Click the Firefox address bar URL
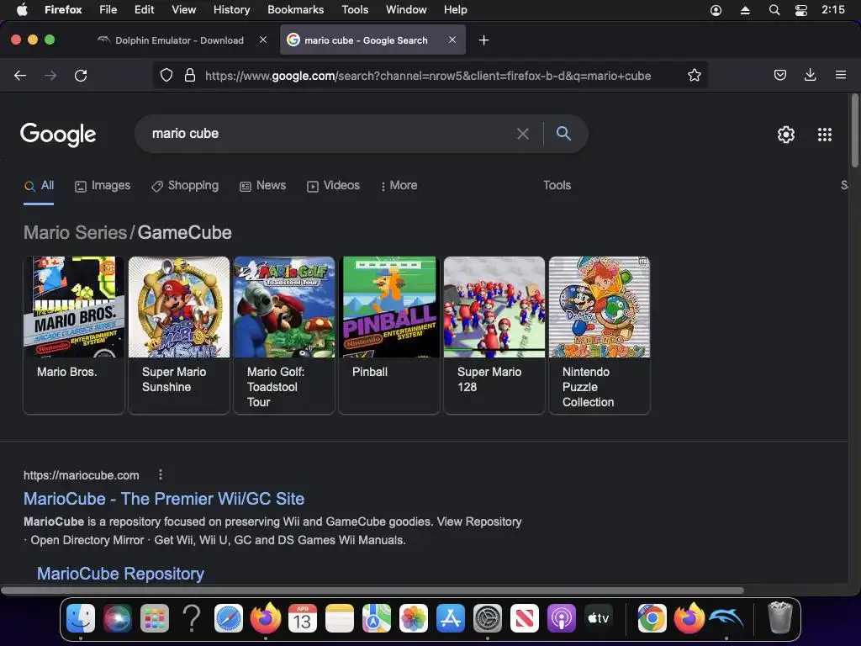This screenshot has width=861, height=646. click(x=428, y=76)
